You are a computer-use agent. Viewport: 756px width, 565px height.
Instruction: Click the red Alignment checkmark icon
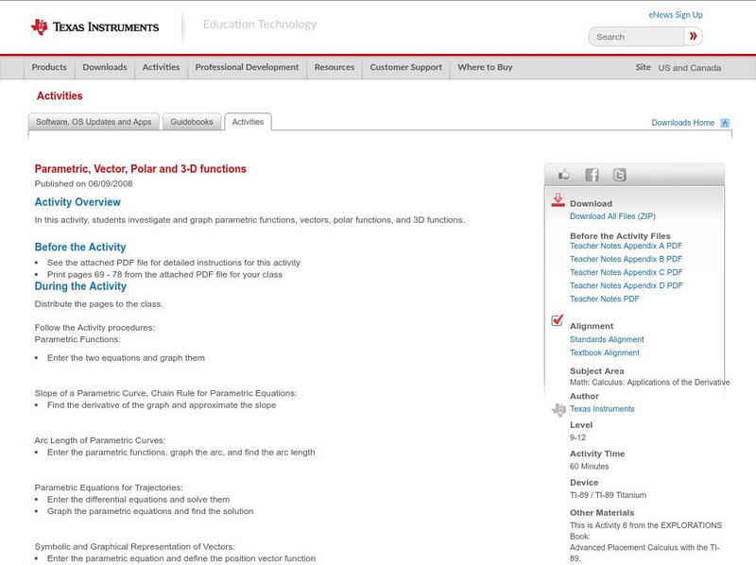click(556, 319)
